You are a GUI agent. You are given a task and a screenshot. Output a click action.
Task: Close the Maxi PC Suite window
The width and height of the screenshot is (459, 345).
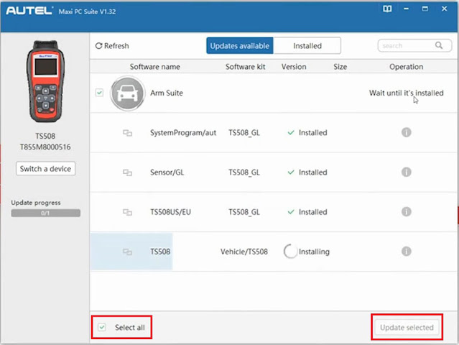(x=444, y=9)
